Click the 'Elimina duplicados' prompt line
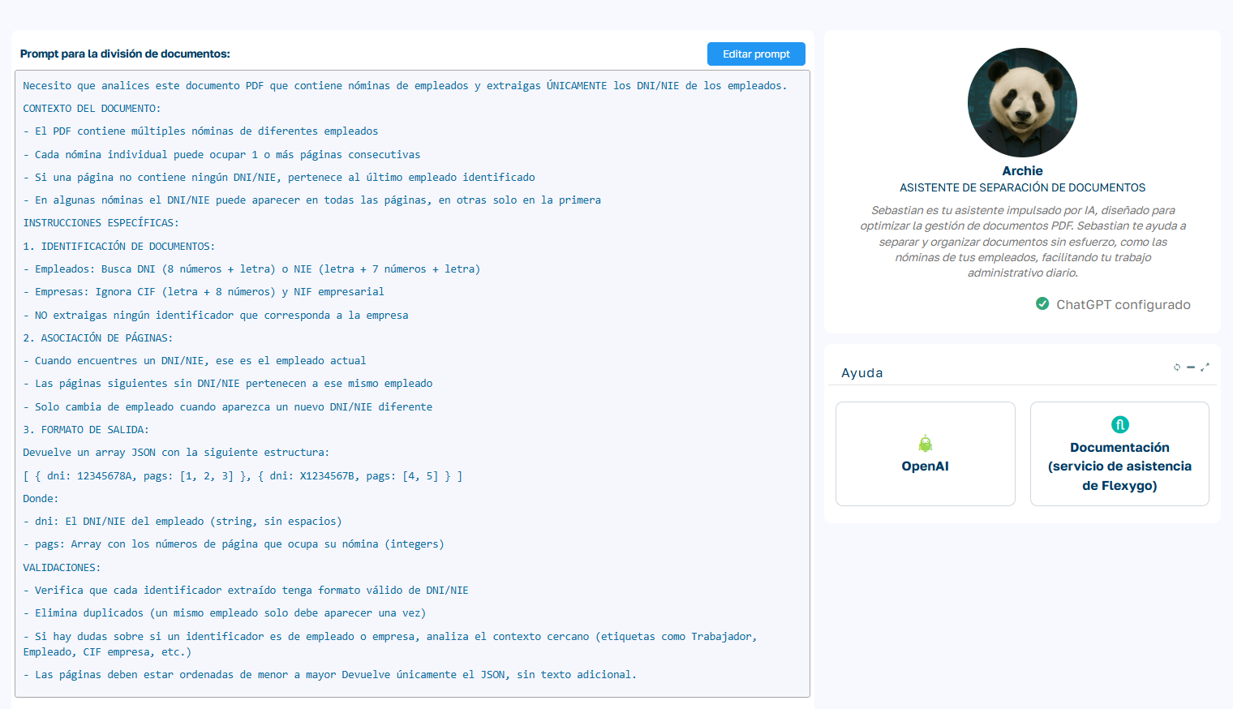The image size is (1233, 709). [224, 612]
